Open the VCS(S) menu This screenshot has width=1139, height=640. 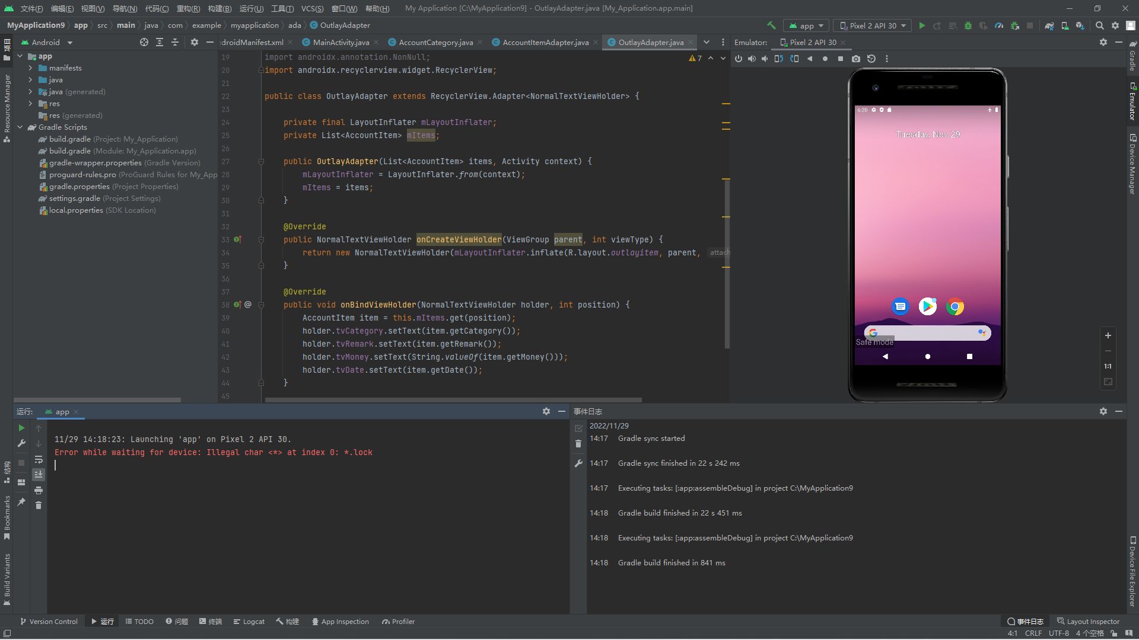click(312, 8)
